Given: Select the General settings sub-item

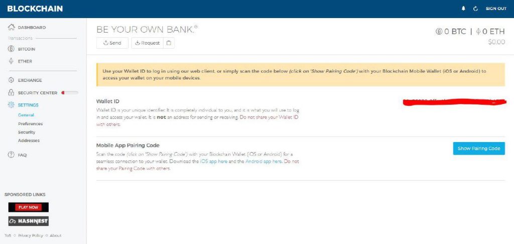Looking at the screenshot, I should pos(26,115).
